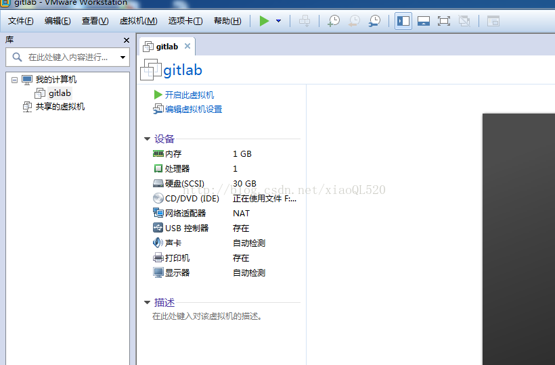
Task: Click the green power-on toolbar button
Action: pyautogui.click(x=264, y=21)
